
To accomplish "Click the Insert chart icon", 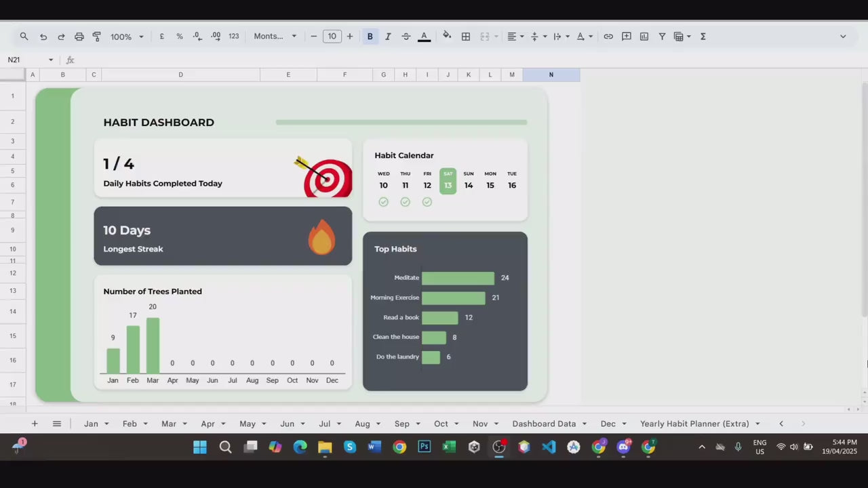I will 644,37.
